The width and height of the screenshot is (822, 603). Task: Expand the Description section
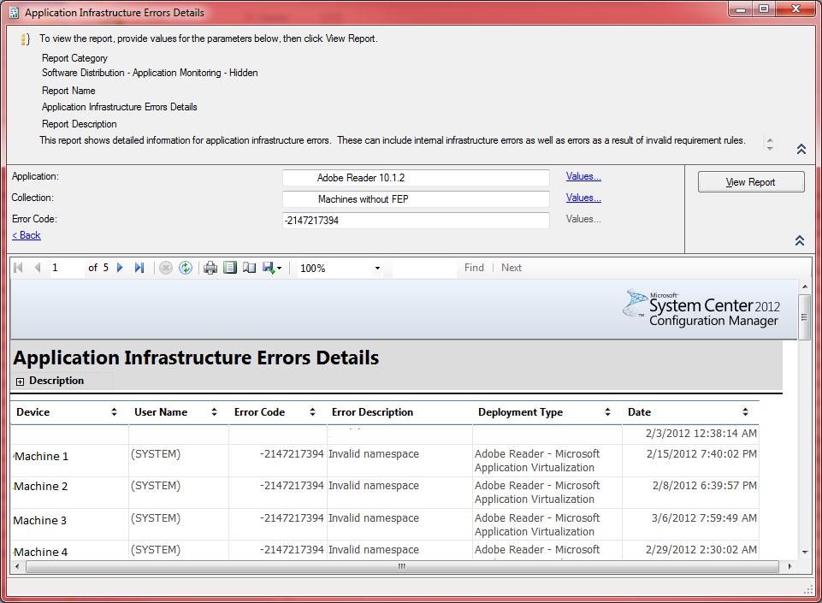click(20, 381)
